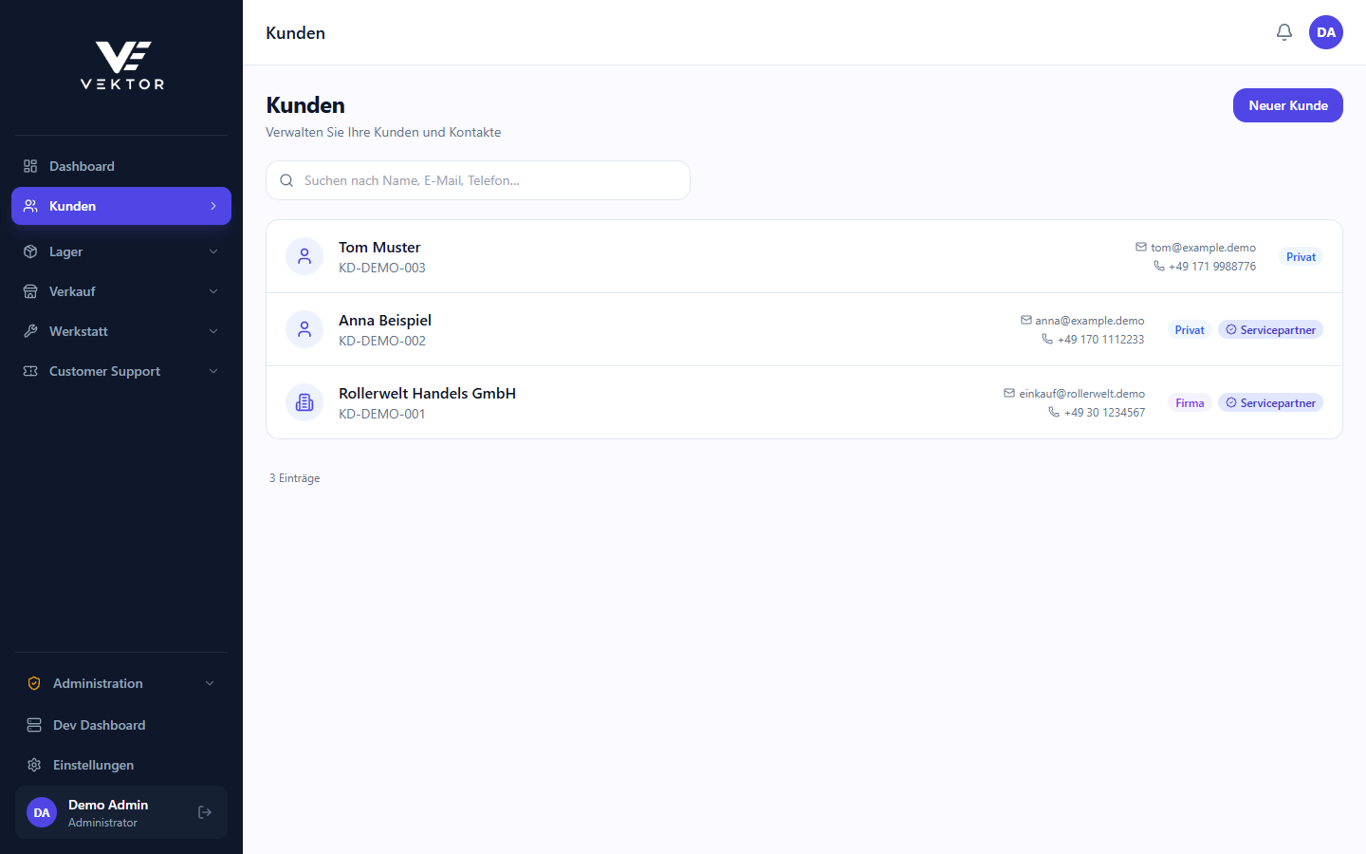Click the Lager box icon
Screen dimensions: 1366x854
click(x=30, y=251)
